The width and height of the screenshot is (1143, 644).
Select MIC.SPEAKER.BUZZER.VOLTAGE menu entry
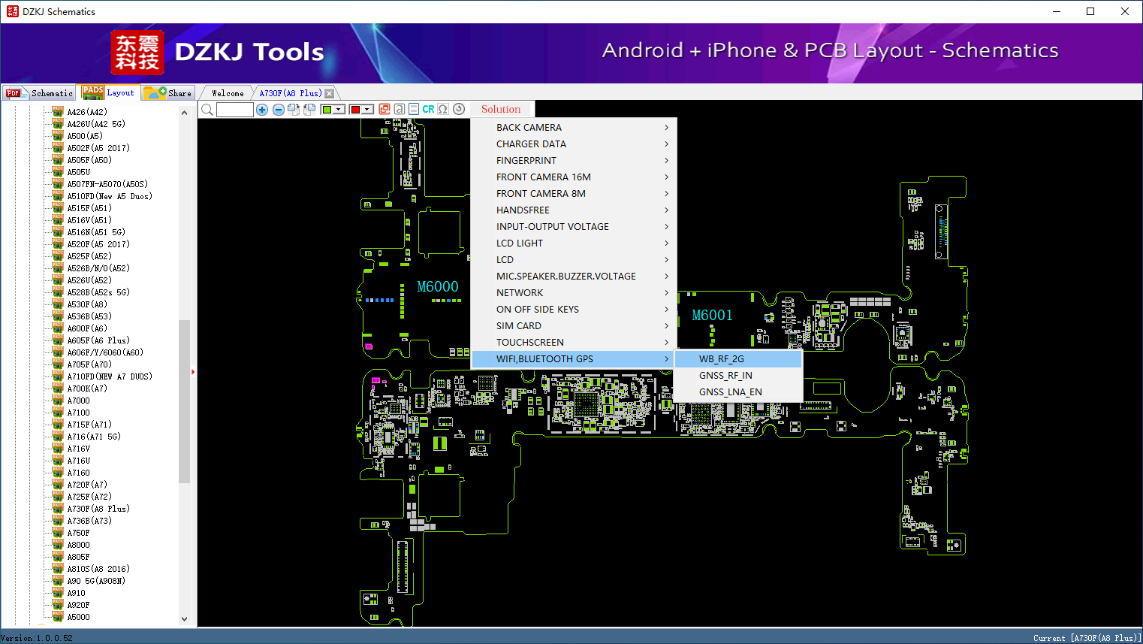tap(574, 277)
